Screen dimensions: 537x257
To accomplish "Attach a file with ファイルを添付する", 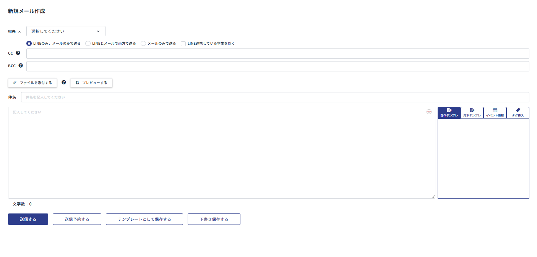I will [x=32, y=83].
